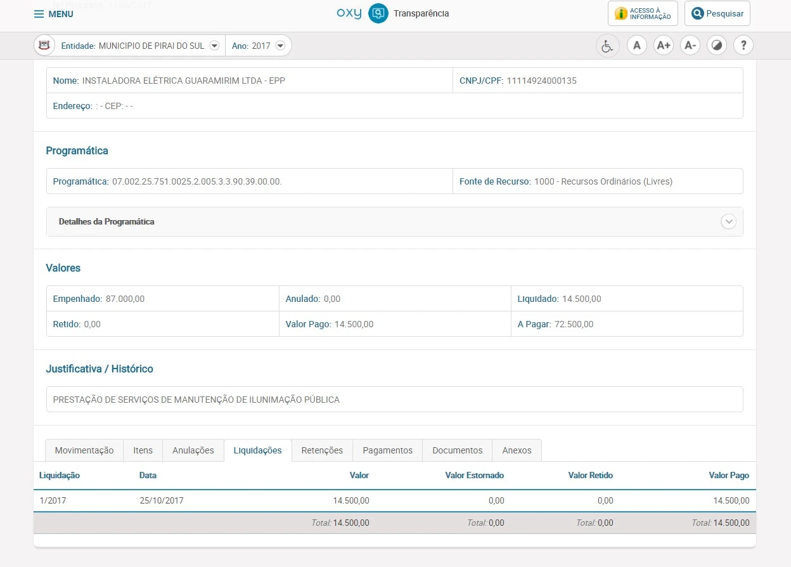
Task: Switch to the Movimentação tab
Action: coord(84,450)
